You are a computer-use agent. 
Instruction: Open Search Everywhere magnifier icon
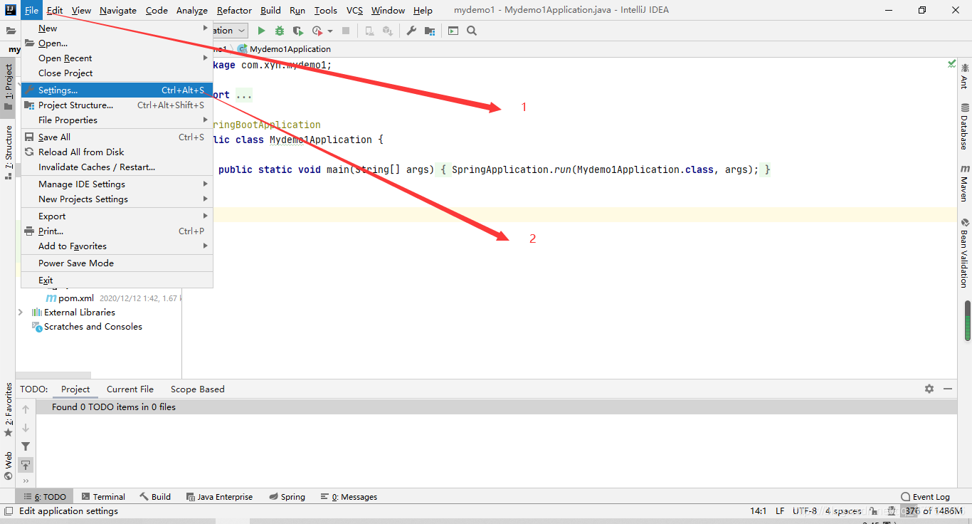(x=472, y=31)
